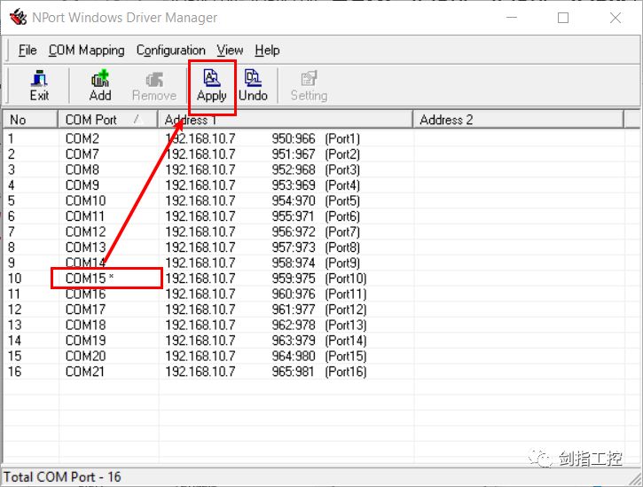
Task: Sort by the No column header
Action: tap(30, 120)
